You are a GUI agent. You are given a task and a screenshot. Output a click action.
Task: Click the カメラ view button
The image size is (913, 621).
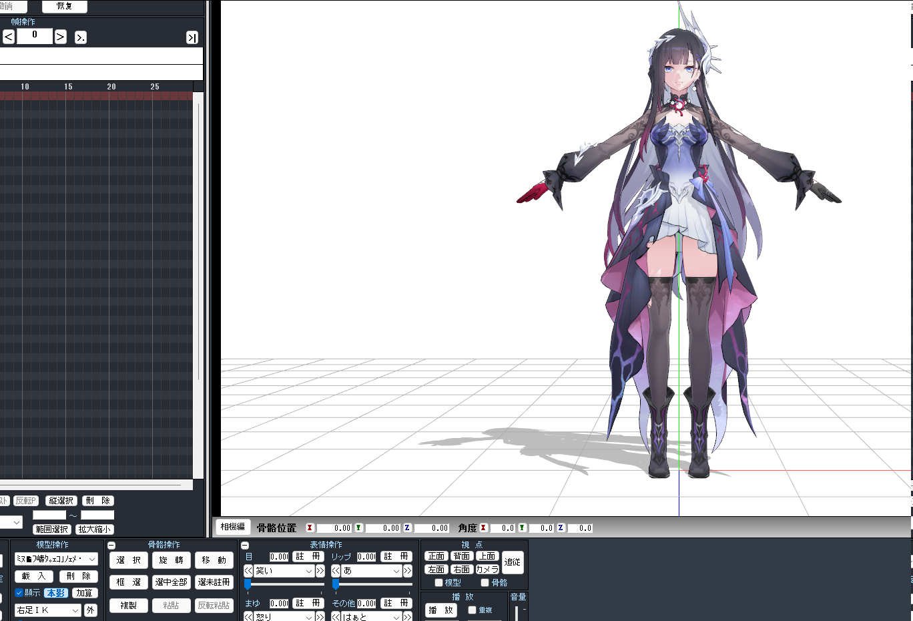pyautogui.click(x=487, y=570)
